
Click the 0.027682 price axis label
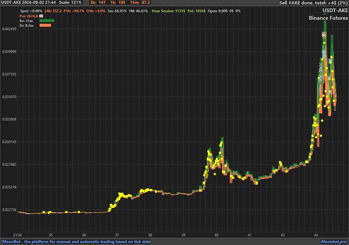click(9, 165)
